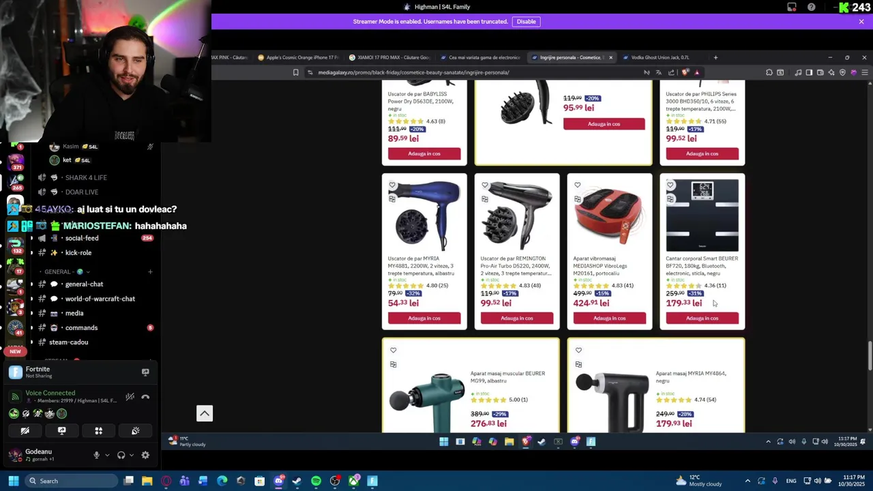Add BABYLISS Power Dry to wishlist? No—click MYRIA MY4881 heart icon
This screenshot has width=873, height=491.
point(392,185)
